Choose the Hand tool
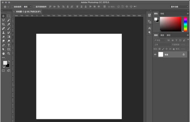The image size is (190, 122). pos(3,54)
